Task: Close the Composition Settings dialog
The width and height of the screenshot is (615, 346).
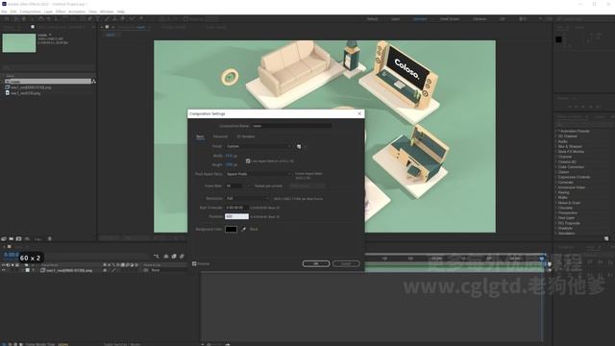Action: [359, 113]
